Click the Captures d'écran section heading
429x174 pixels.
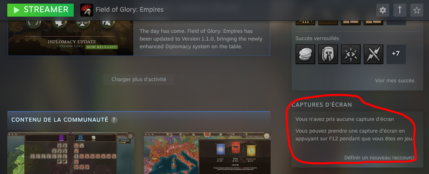pyautogui.click(x=322, y=105)
